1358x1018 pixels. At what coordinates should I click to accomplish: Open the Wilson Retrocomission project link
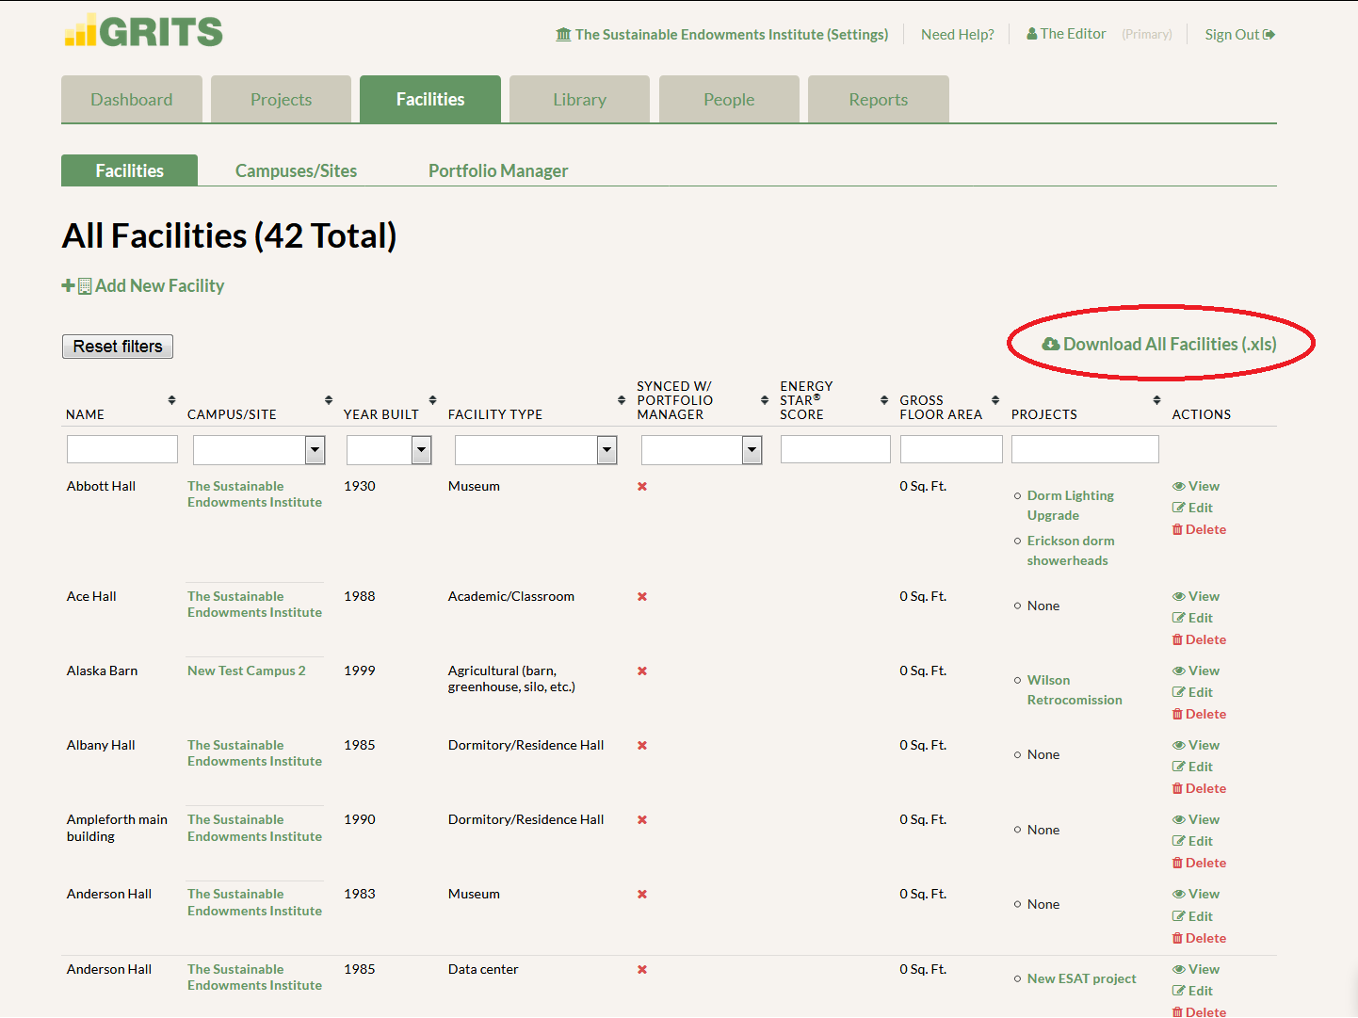pos(1075,690)
